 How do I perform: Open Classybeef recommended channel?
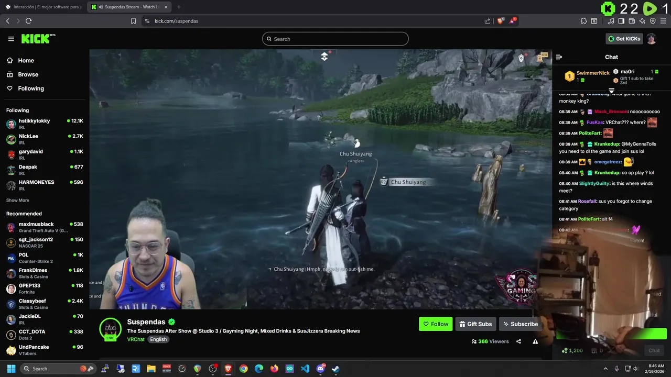point(45,304)
